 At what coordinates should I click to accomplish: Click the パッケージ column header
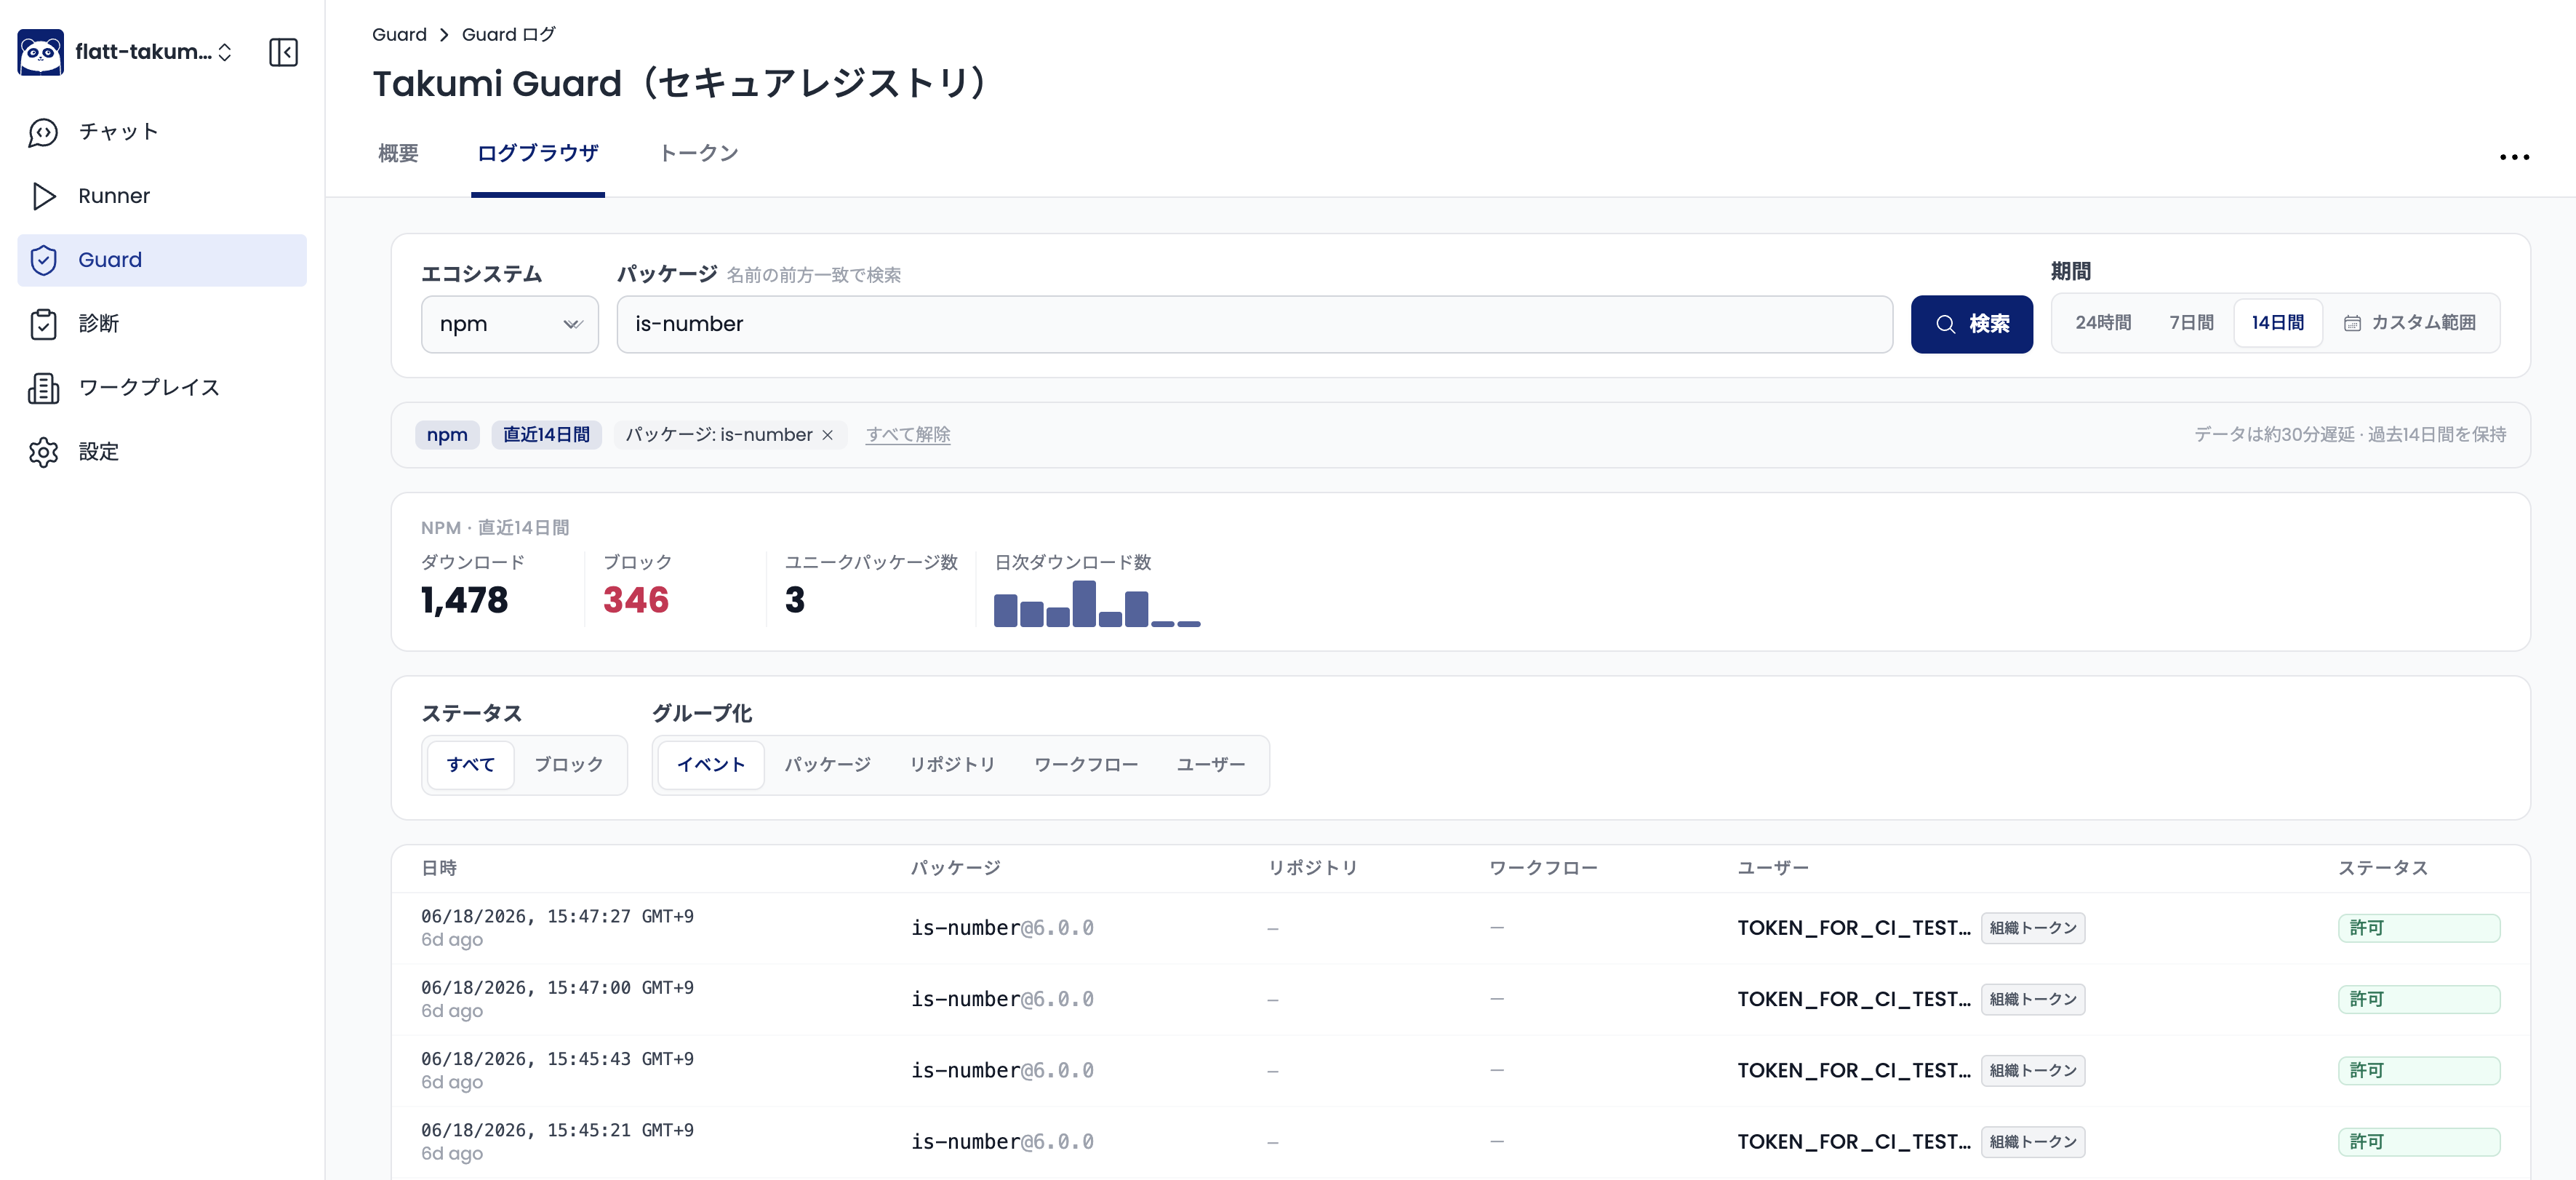[x=956, y=868]
